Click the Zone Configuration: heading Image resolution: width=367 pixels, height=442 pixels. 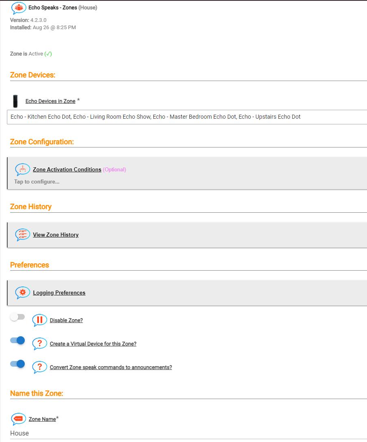pos(42,142)
